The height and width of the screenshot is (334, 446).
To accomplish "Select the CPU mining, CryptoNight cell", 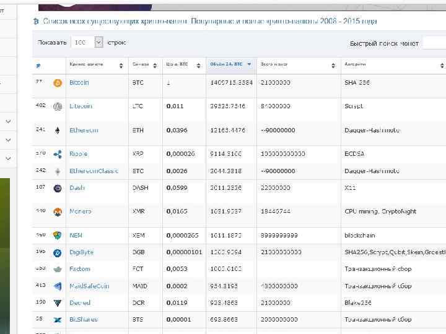I will click(380, 212).
